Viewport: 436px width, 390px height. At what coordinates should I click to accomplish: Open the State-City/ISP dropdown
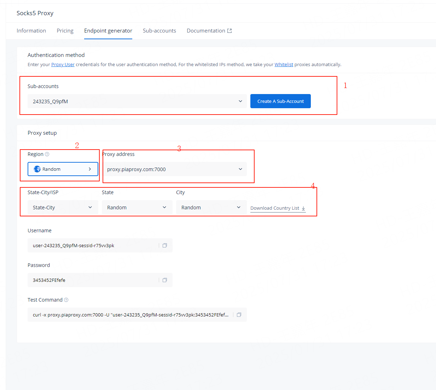(x=63, y=207)
